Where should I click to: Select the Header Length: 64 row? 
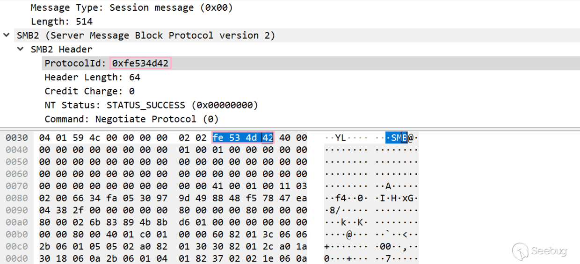coord(92,77)
